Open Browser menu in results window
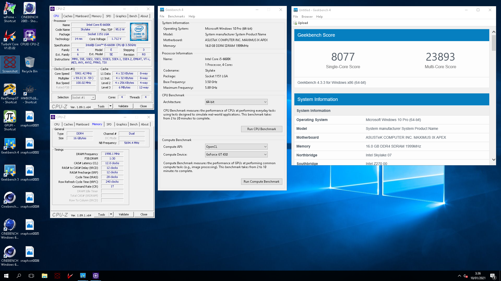Screen dimensions: 501x281 coord(307,17)
